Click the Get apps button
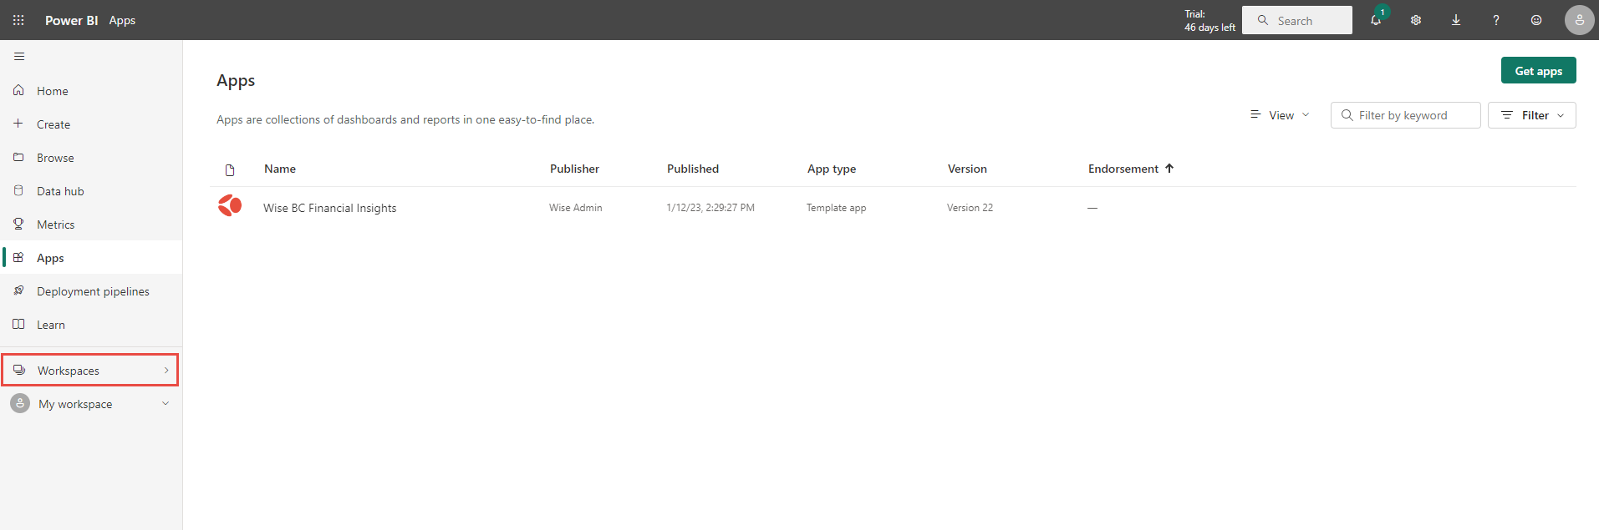Screen dimensions: 1599x530 coord(1538,71)
